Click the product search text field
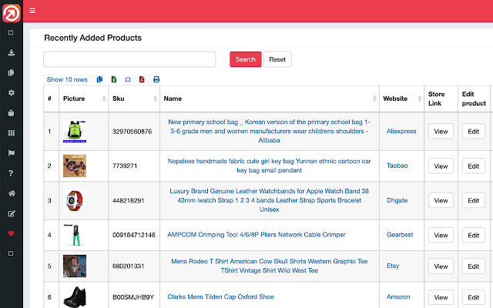Image resolution: width=493 pixels, height=308 pixels. click(x=129, y=59)
